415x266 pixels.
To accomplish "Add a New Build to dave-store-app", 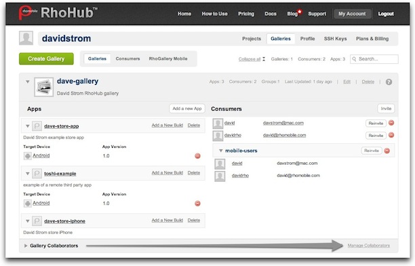I will click(167, 126).
